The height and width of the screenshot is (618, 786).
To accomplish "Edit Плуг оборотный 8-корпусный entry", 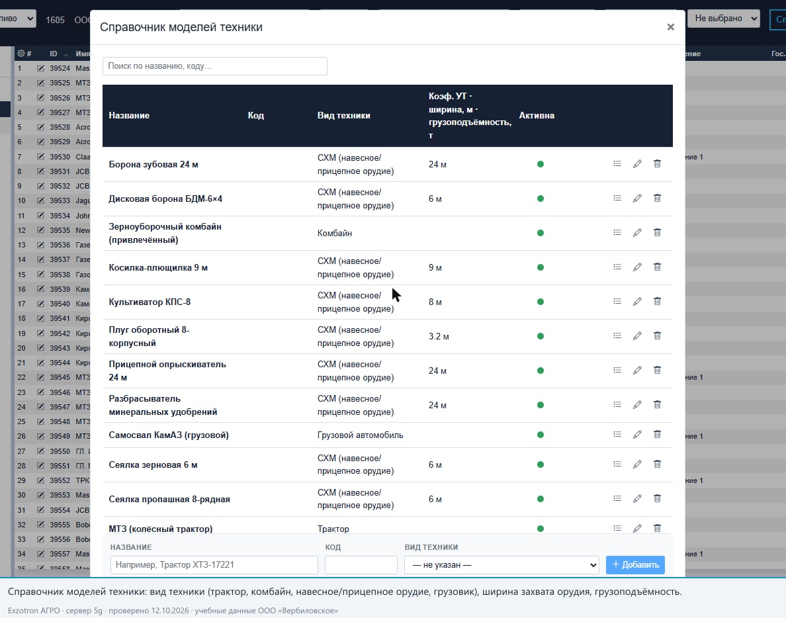I will click(637, 336).
